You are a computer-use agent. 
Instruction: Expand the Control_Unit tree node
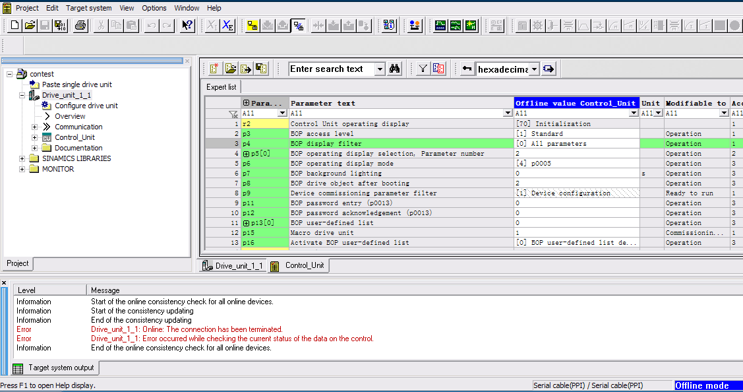click(34, 138)
